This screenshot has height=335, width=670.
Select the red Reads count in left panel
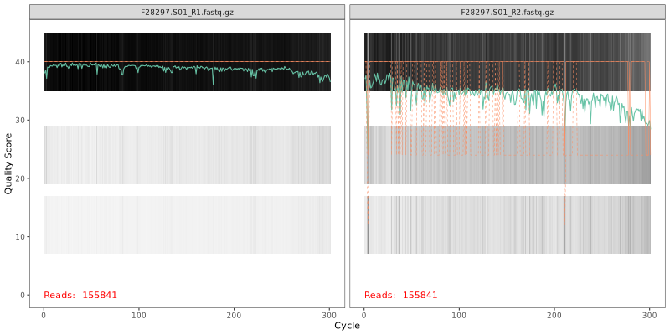coord(80,295)
